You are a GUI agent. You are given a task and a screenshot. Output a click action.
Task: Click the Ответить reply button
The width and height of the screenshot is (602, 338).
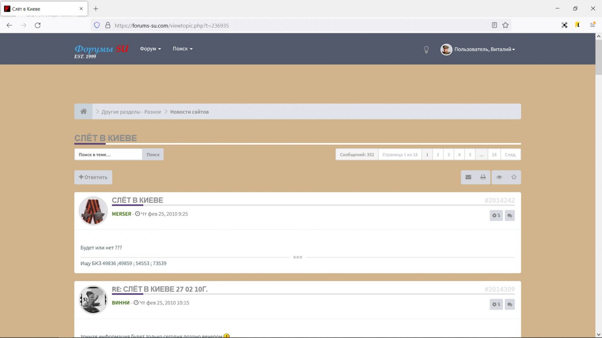[93, 177]
